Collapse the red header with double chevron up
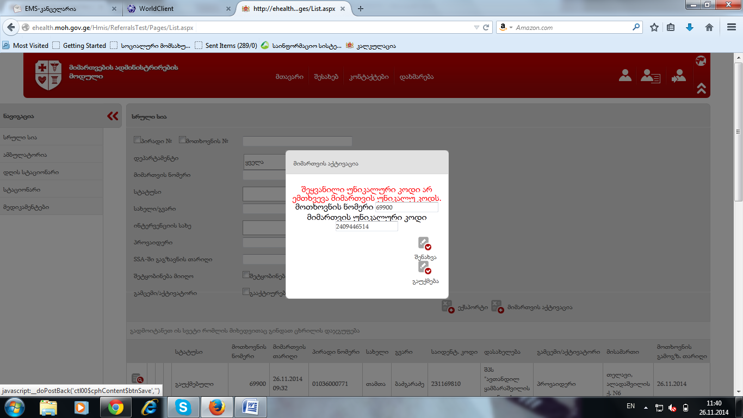Viewport: 743px width, 418px height. point(701,88)
